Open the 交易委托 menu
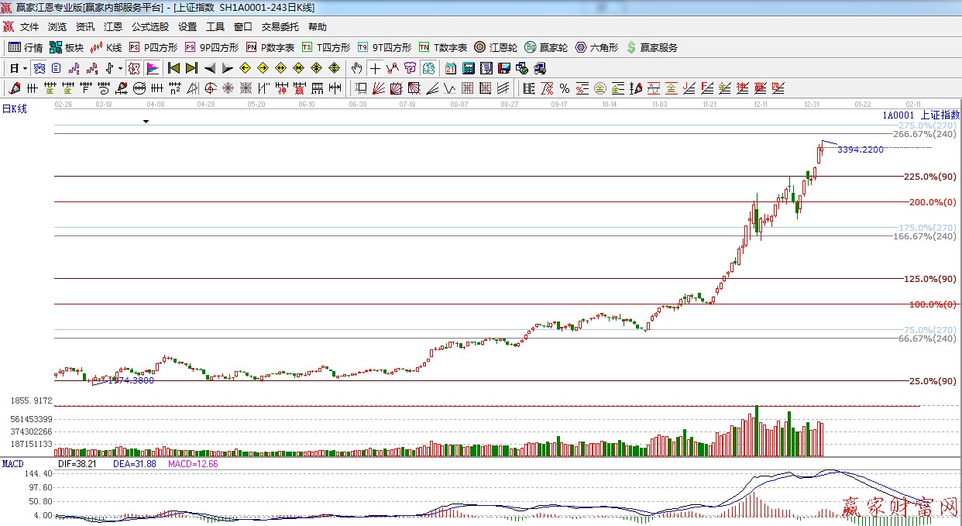Screen dimensions: 962x526 (x=280, y=27)
